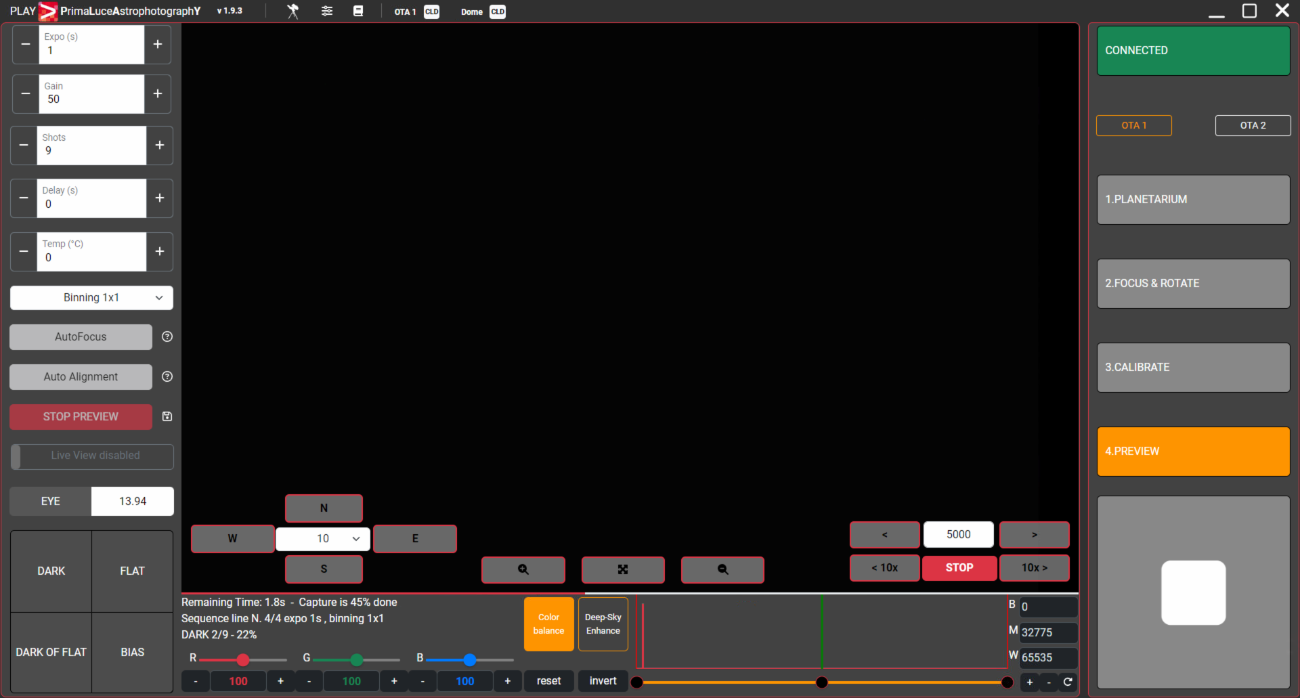Viewport: 1300px width, 698px height.
Task: Move mount South with S button
Action: (x=324, y=569)
